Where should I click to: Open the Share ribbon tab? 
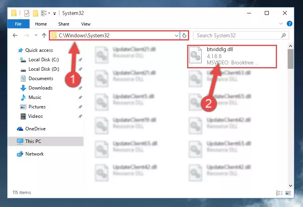(64, 24)
